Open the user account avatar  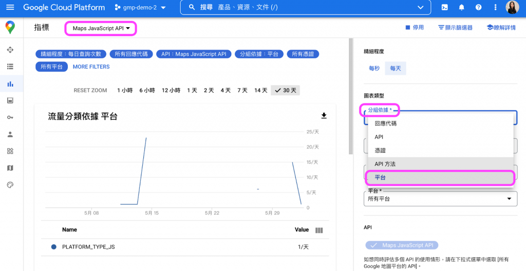512,7
